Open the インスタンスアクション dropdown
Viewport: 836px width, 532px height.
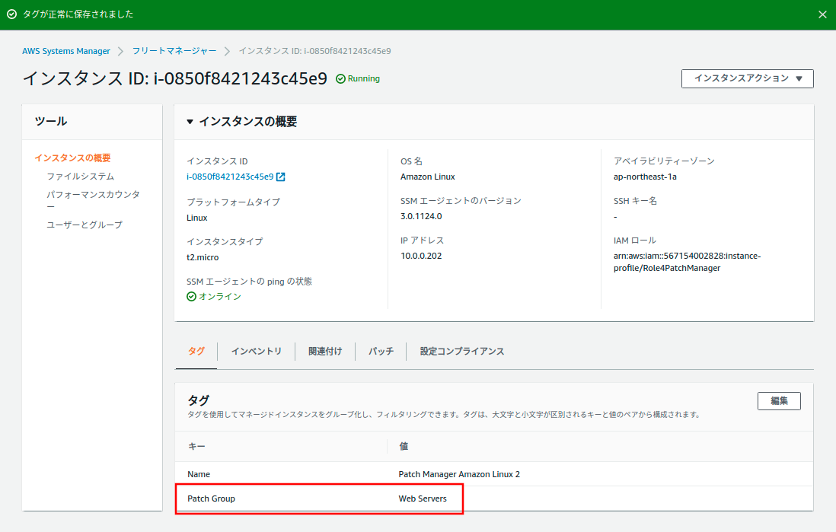tap(747, 78)
